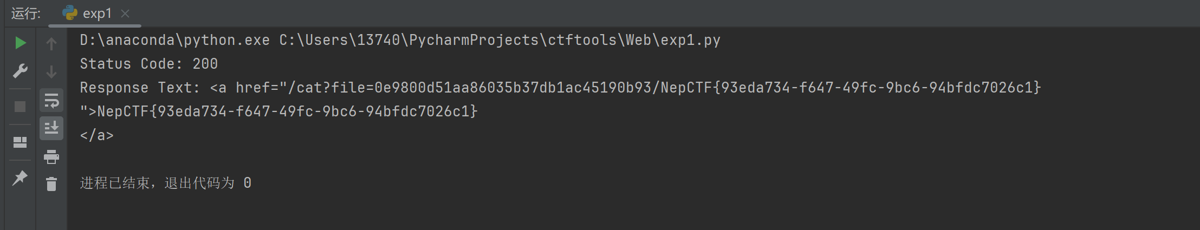Viewport: 1200px width, 230px height.
Task: Click the Status Code: 200 output line
Action: point(149,64)
